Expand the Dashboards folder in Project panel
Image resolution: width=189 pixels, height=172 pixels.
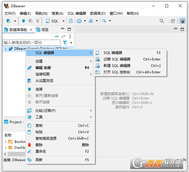click(x=6, y=148)
